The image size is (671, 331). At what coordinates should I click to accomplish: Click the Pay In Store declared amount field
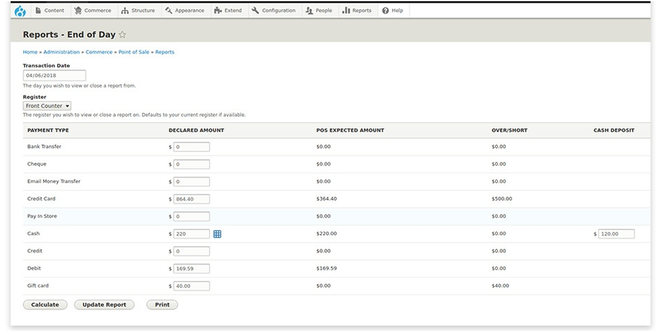coord(191,216)
